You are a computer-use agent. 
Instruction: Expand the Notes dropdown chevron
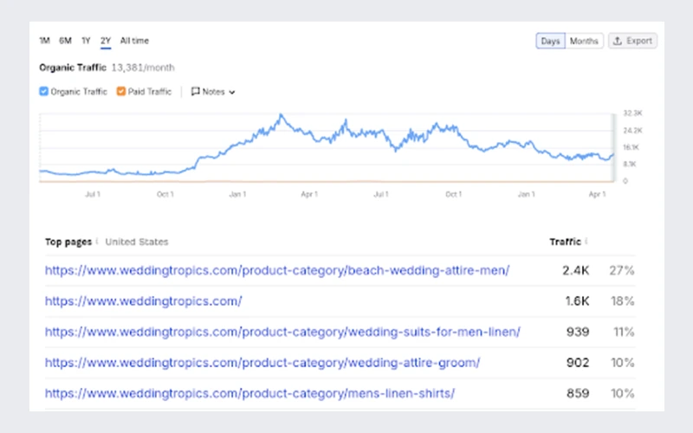coord(232,92)
